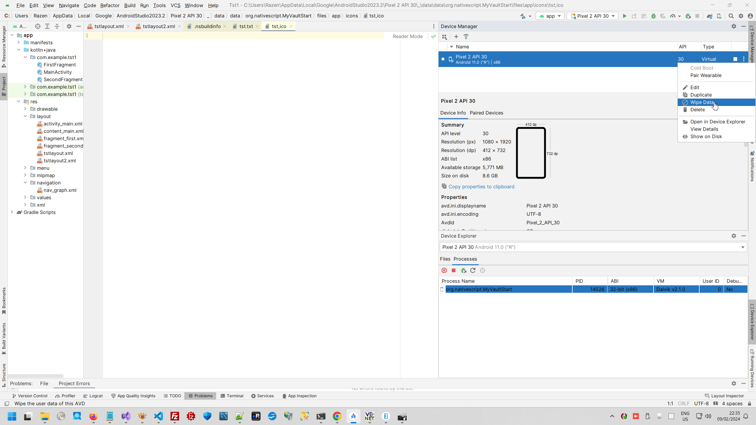Refresh the process list
This screenshot has height=425, width=756.
point(473,270)
